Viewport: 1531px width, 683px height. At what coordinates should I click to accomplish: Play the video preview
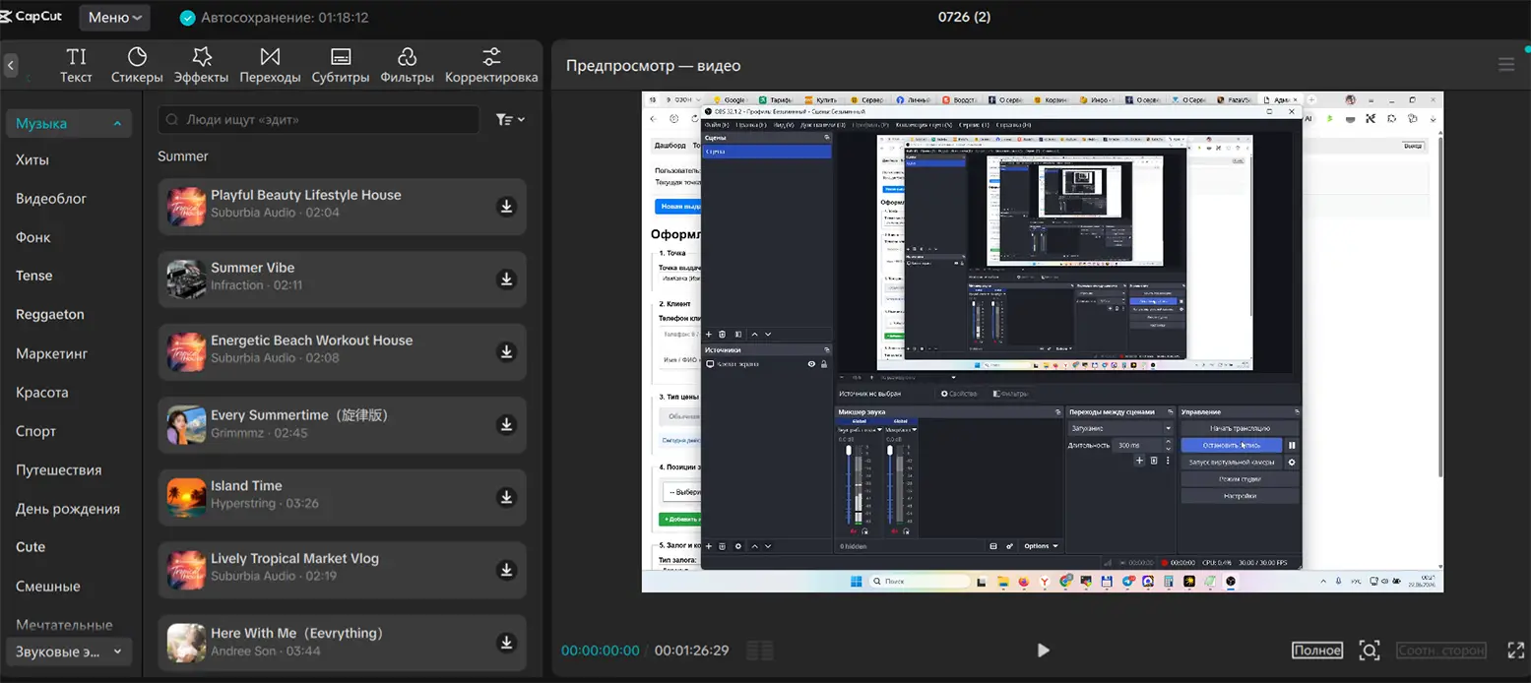(x=1043, y=651)
